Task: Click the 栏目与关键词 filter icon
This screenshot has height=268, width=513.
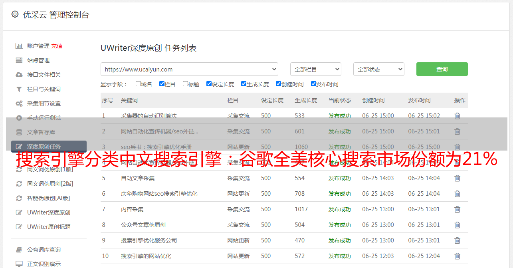Action: (19, 89)
